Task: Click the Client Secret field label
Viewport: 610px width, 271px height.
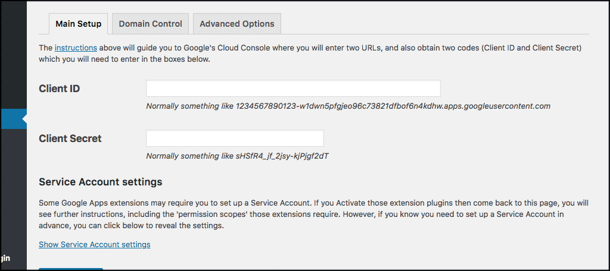Action: [x=70, y=138]
